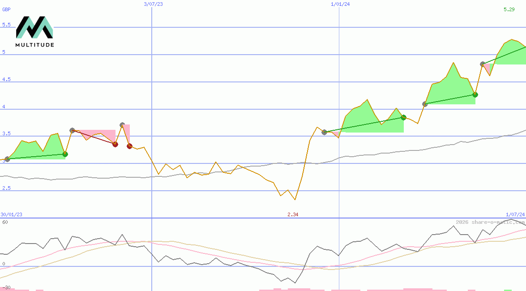Click the leftmost grey entry marker dot
Viewport: 526px width, 291px height.
pyautogui.click(x=7, y=159)
